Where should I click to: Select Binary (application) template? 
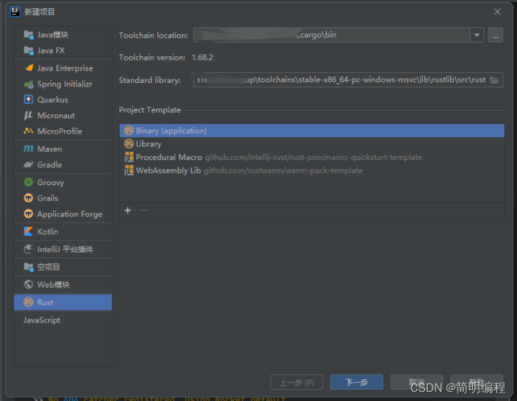pos(312,130)
